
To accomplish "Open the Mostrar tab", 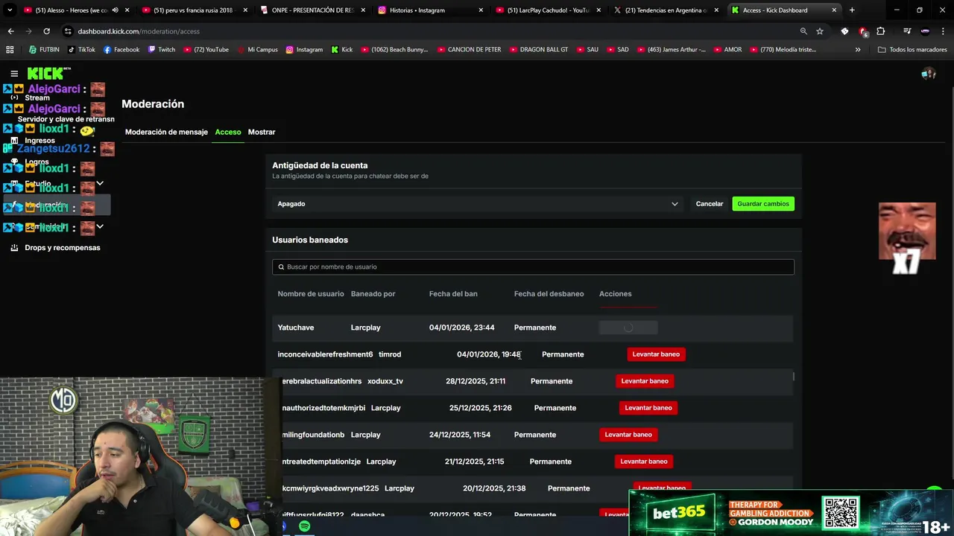I will [262, 132].
